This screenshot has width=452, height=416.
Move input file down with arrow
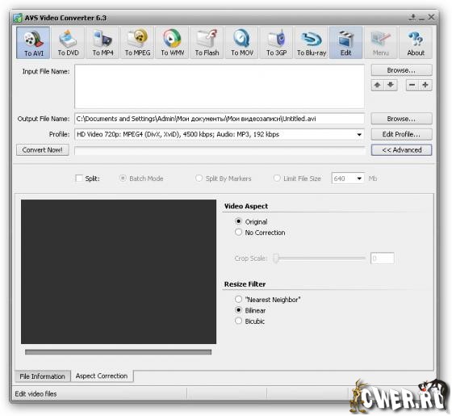coord(391,85)
